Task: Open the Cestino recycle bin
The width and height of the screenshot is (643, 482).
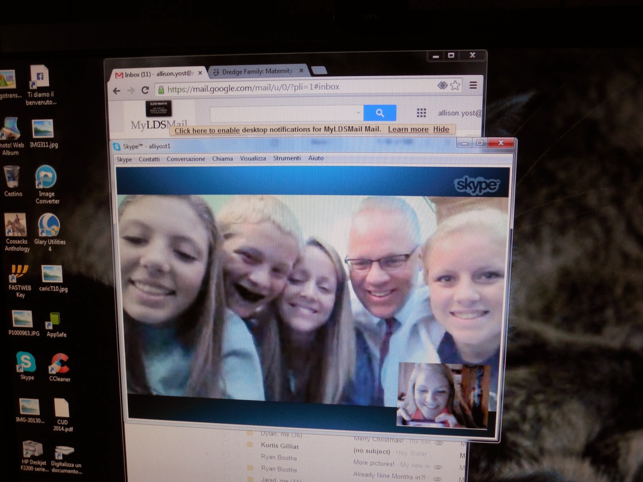Action: (x=12, y=182)
